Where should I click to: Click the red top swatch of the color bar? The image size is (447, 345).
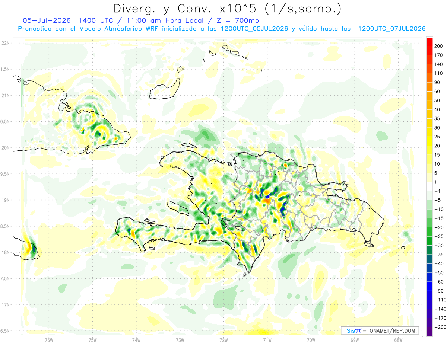[x=429, y=42]
